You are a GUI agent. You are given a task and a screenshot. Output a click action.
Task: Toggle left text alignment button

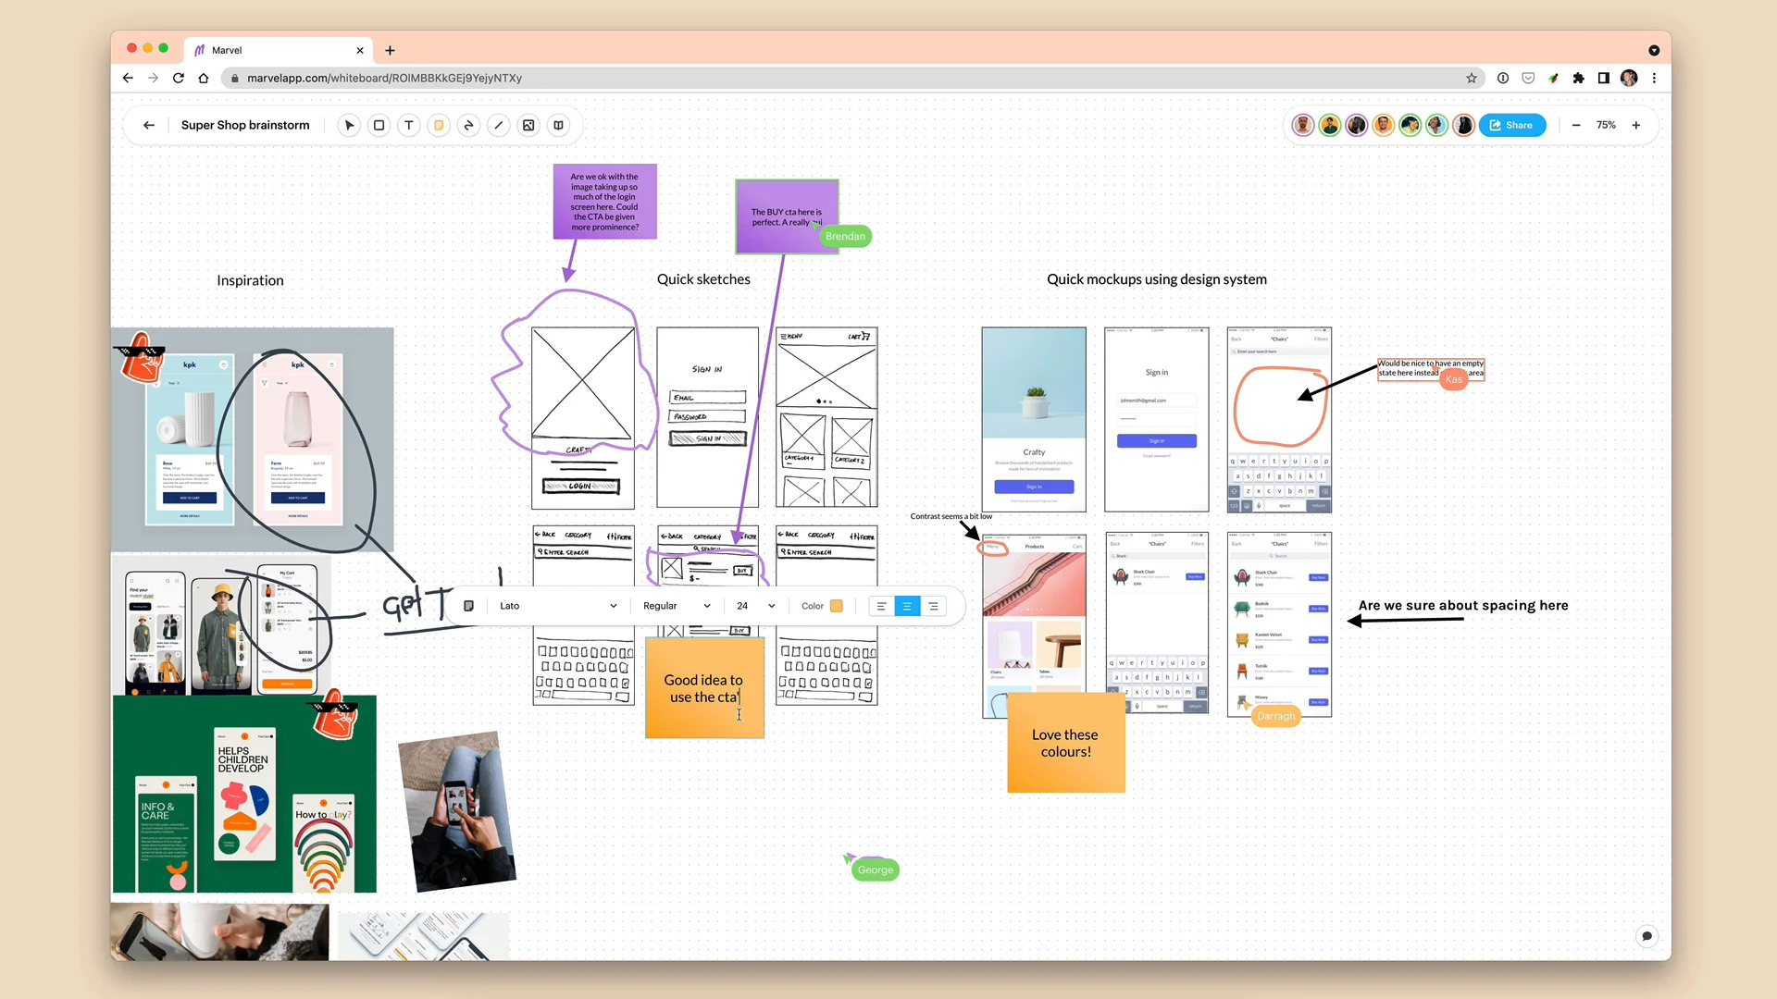click(x=881, y=605)
